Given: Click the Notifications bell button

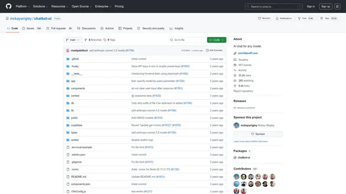Looking at the screenshot, I should click(284, 18).
